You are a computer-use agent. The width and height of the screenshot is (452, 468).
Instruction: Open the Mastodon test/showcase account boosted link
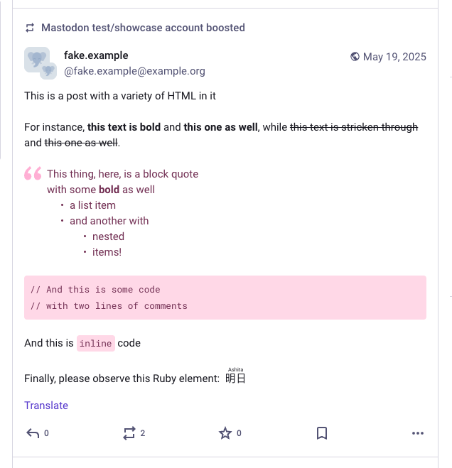(x=143, y=28)
